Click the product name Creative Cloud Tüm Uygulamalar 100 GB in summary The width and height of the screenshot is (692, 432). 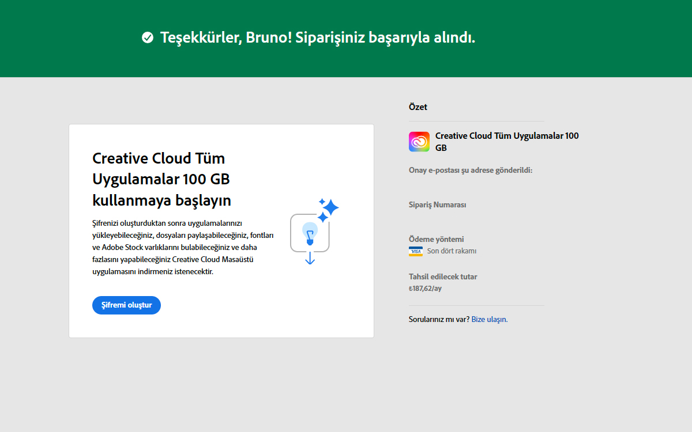click(x=507, y=142)
